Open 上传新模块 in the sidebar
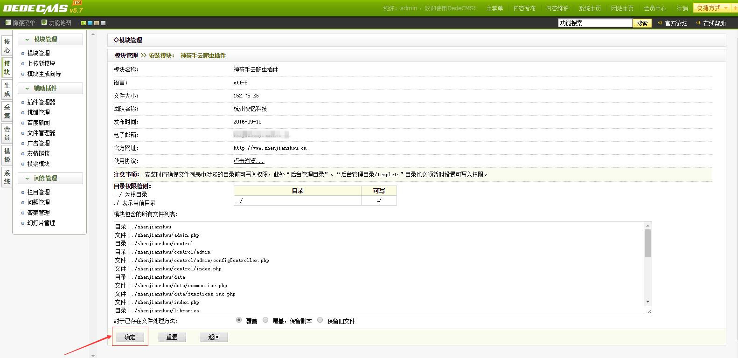Viewport: 738px width, 358px height. click(x=41, y=63)
